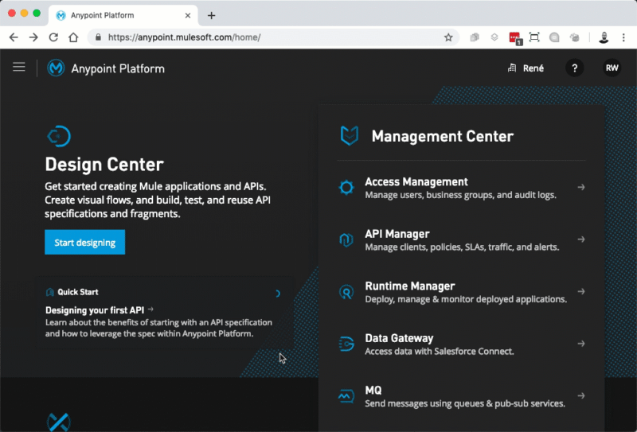Click the Runtime Manager icon

[x=346, y=292]
